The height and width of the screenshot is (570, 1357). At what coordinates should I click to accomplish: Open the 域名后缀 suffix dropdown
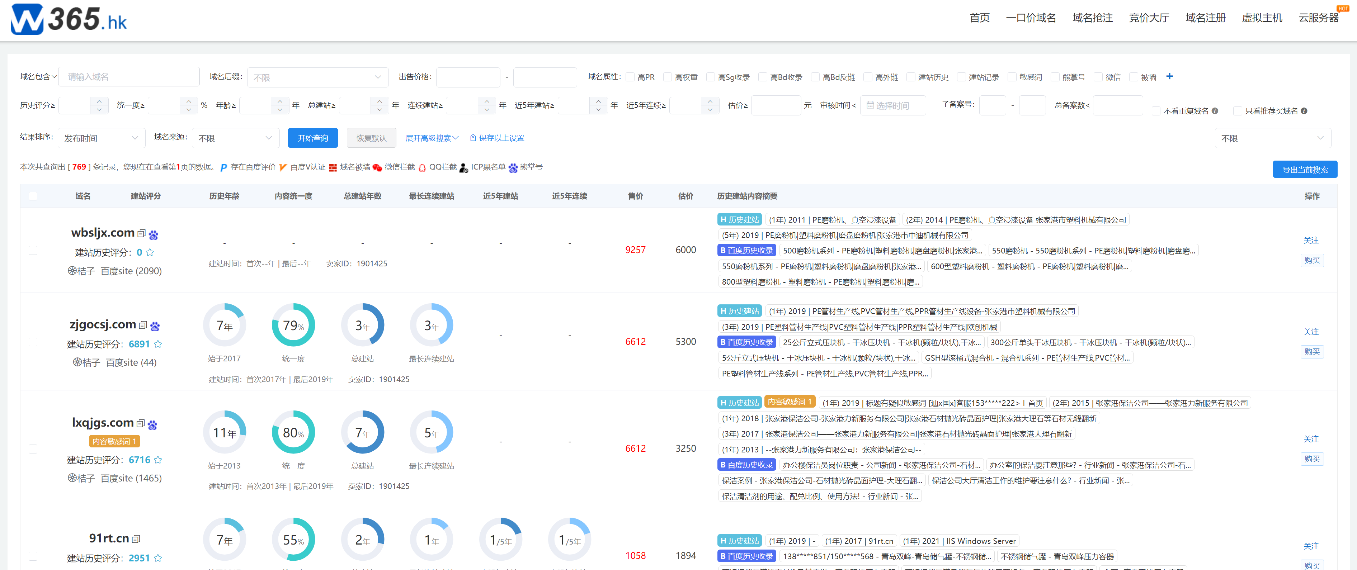(317, 77)
